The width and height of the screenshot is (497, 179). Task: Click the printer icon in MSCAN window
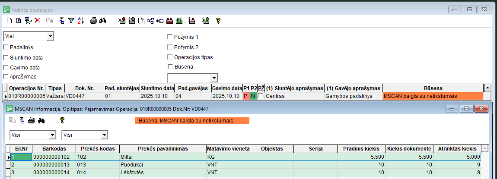31,121
